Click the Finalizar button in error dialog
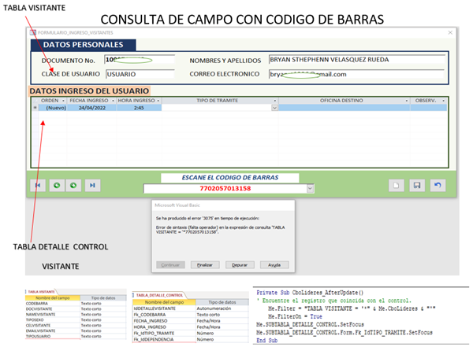The height and width of the screenshot is (347, 473). 205,264
